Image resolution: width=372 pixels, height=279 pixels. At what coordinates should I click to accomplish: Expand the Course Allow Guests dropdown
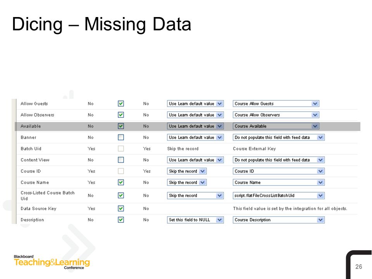276,104
